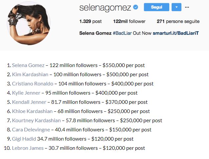The image size is (209, 159).
Task: Expand the blue suggestions dropdown arrow
Action: (x=177, y=7)
